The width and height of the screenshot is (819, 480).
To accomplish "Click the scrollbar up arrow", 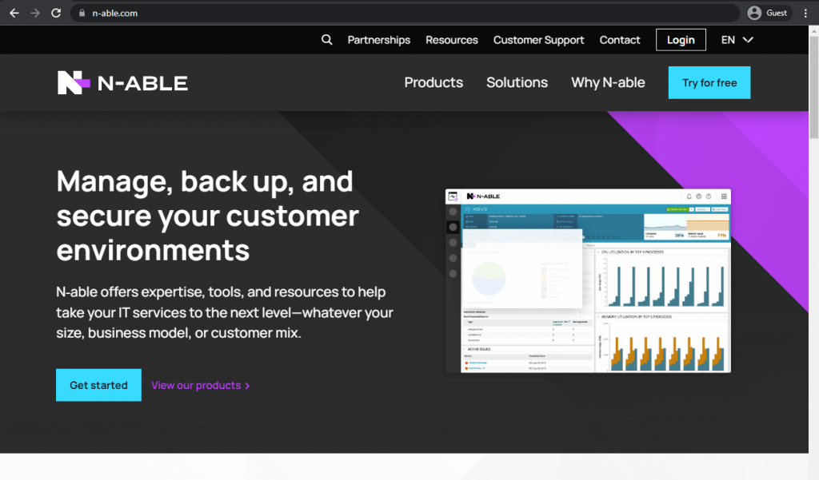I will (813, 31).
